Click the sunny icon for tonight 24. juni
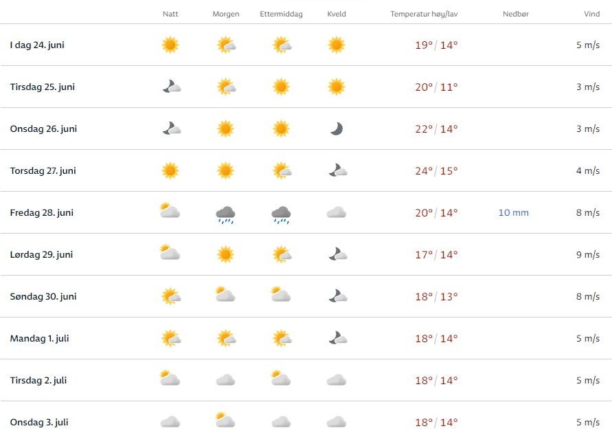The height and width of the screenshot is (435, 612). coord(170,45)
